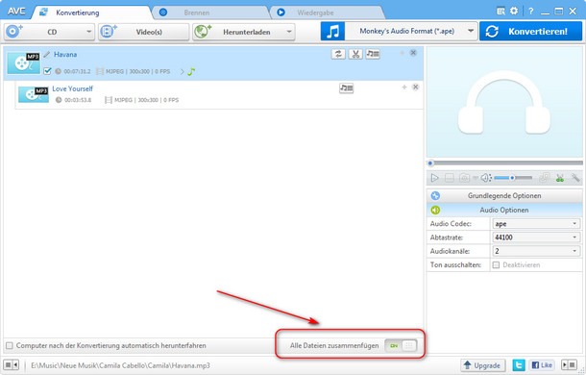The image size is (586, 375).
Task: Click play button in preview controls
Action: click(434, 178)
